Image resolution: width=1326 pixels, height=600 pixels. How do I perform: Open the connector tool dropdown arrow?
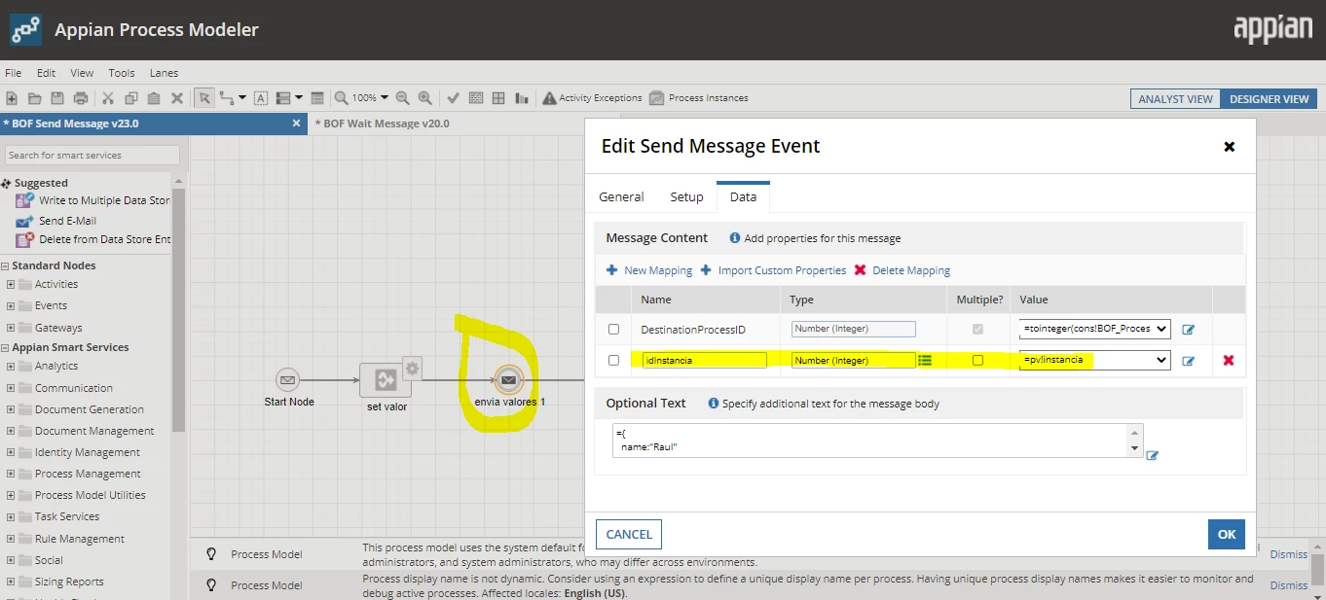[242, 98]
